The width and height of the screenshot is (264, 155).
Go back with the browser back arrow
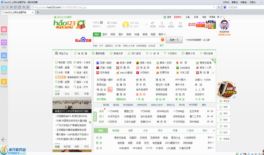[x=3, y=7]
